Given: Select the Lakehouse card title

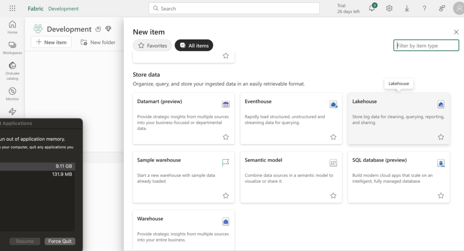Looking at the screenshot, I should (365, 101).
